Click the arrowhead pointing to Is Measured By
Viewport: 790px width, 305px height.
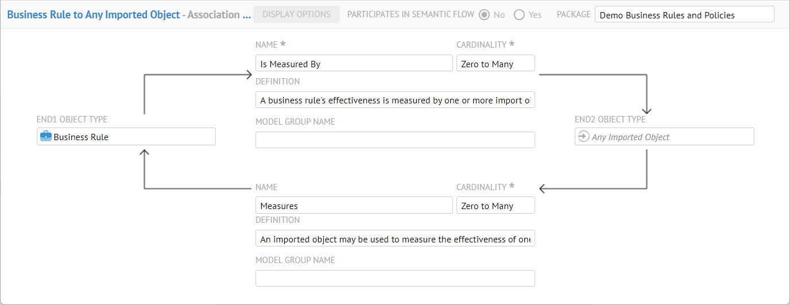point(249,75)
